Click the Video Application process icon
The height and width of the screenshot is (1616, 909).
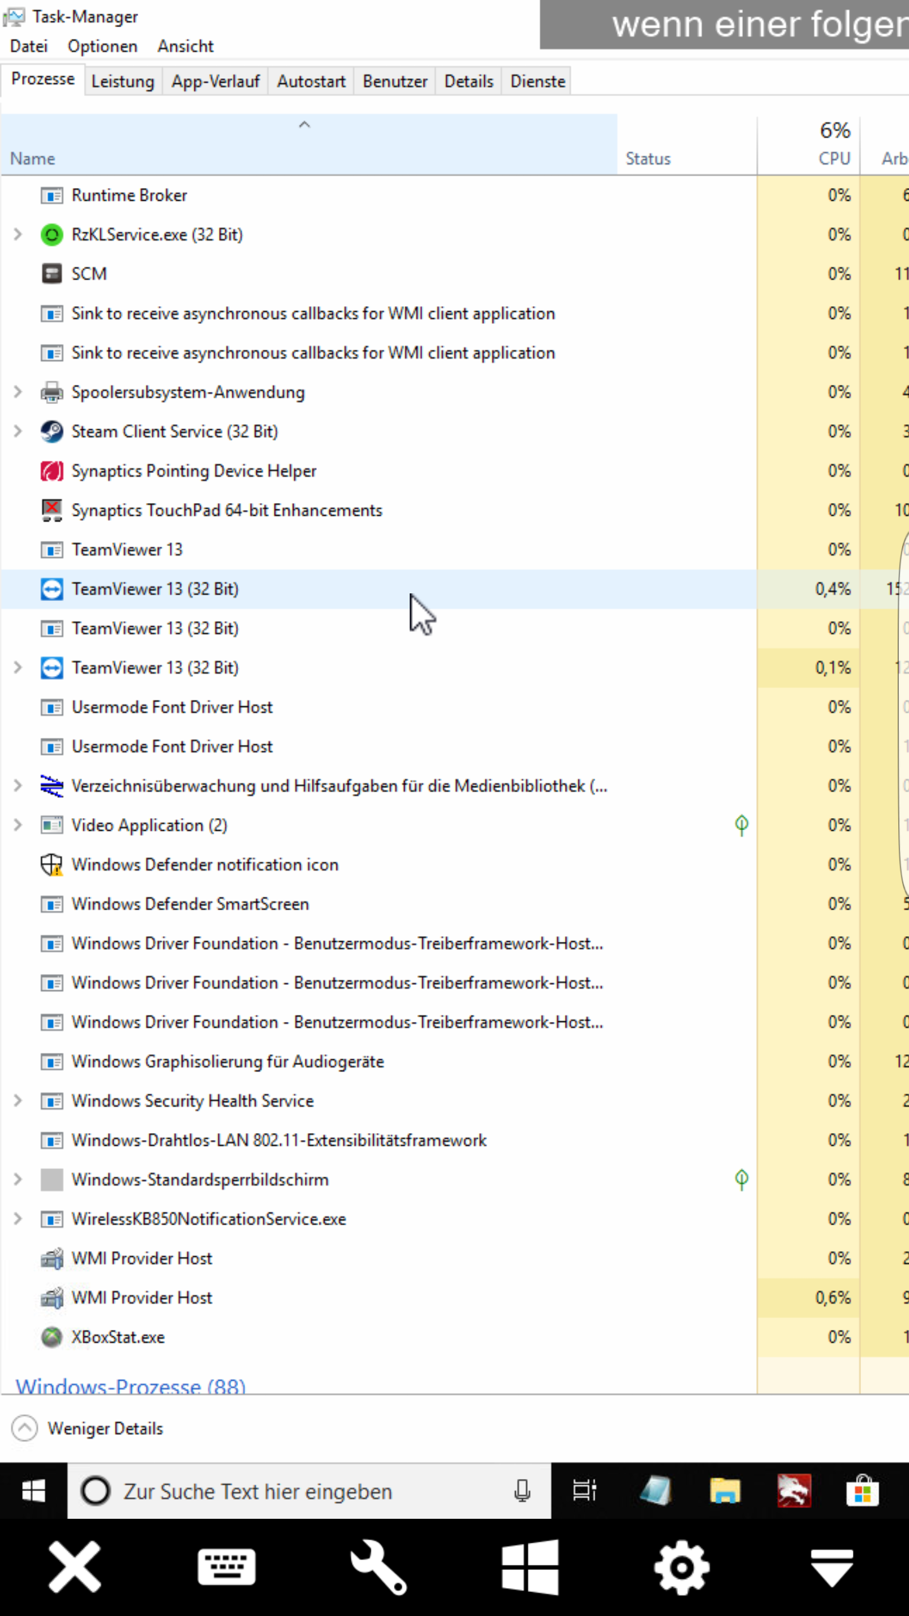tap(52, 825)
